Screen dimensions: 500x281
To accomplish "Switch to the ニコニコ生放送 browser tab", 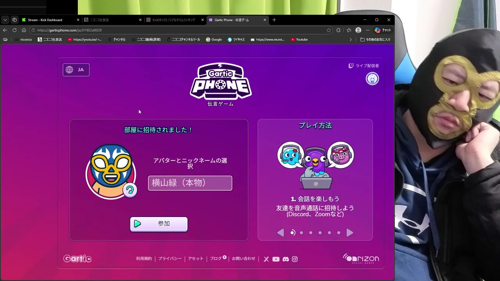I will tap(113, 20).
